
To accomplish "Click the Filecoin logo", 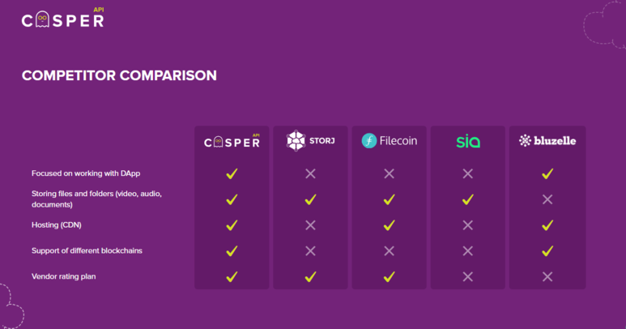I will pos(389,141).
